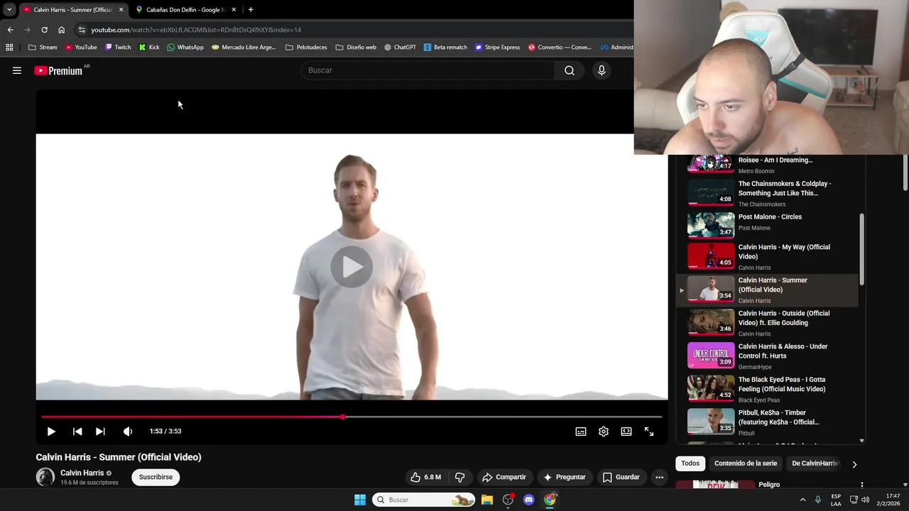Close the Calvin Harris browser tab
The image size is (909, 511).
pos(121,10)
